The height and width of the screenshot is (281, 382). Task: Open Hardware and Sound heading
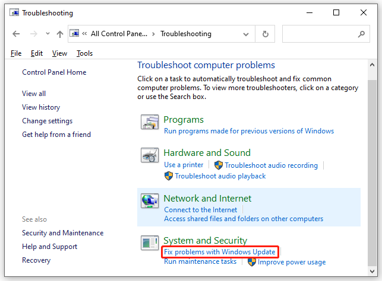(207, 153)
